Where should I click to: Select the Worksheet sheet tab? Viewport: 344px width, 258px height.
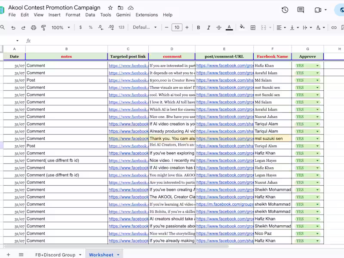101,255
